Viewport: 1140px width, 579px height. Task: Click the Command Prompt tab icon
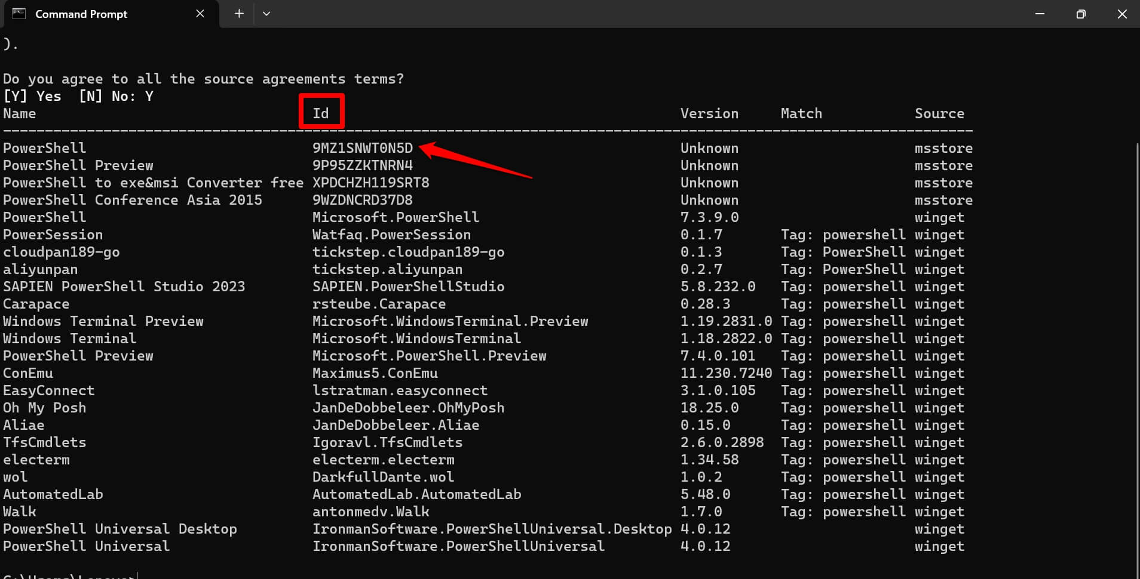(x=19, y=14)
